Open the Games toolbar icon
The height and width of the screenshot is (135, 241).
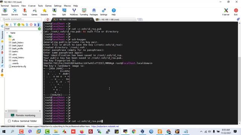coord(34,12)
